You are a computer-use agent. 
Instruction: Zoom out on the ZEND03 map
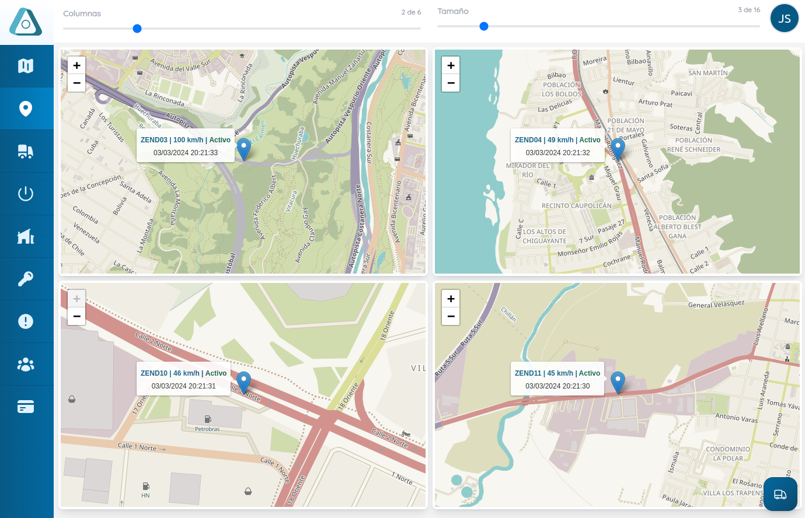76,83
